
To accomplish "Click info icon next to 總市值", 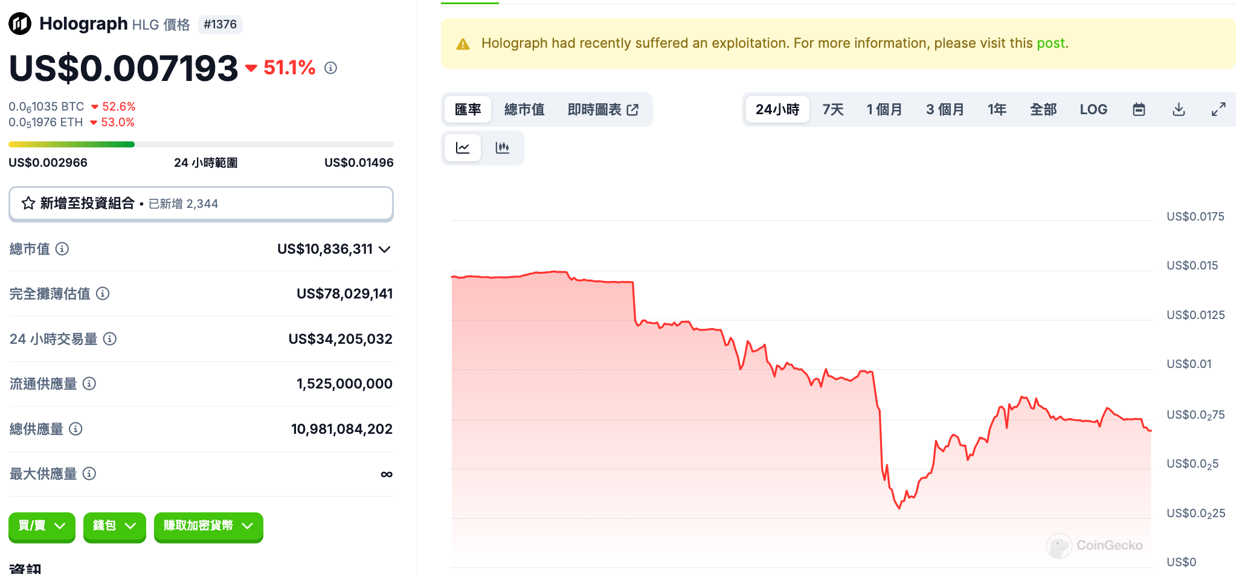I will point(62,248).
